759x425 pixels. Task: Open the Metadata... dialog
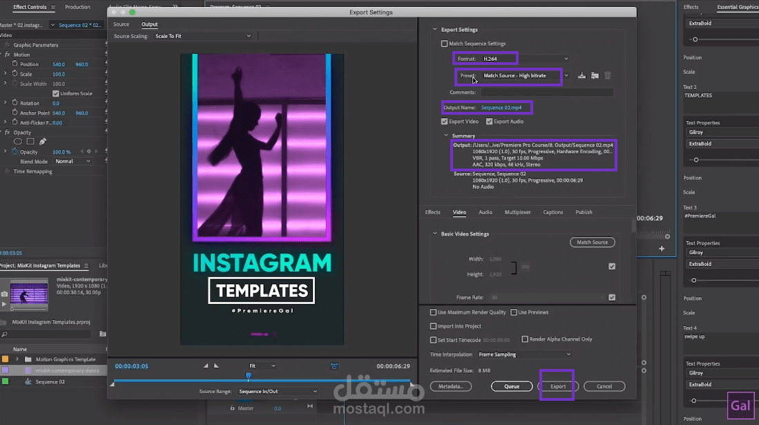pyautogui.click(x=451, y=386)
